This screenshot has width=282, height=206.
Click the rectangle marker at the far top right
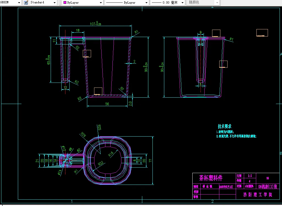[262, 33]
